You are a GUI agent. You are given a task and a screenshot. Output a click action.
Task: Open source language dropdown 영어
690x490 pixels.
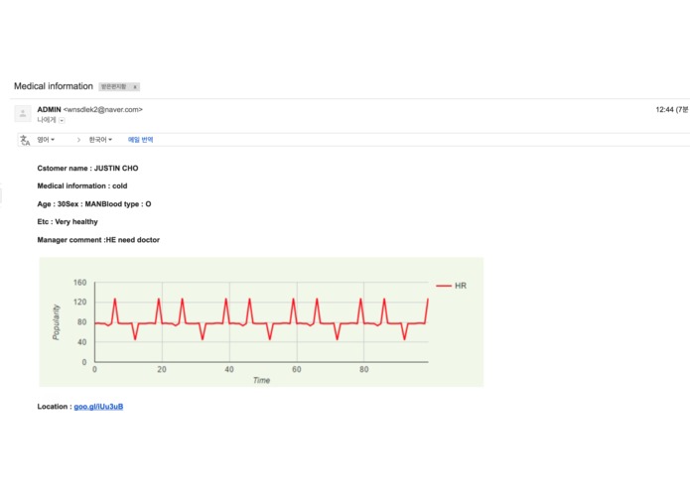coord(46,140)
